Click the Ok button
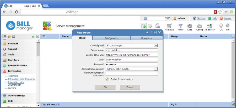The height and width of the screenshot is (108, 236). (x=105, y=87)
